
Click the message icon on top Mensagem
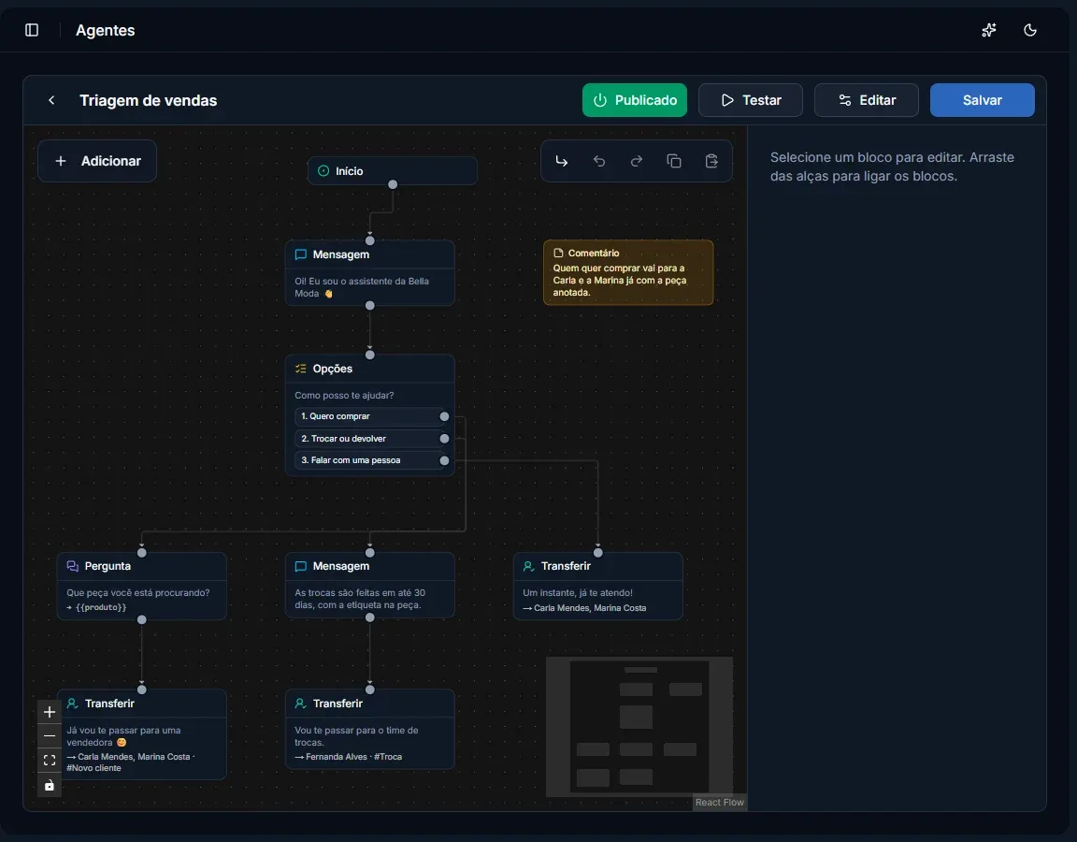click(301, 254)
